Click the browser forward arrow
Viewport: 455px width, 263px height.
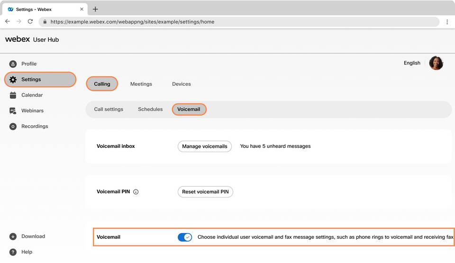tap(19, 21)
